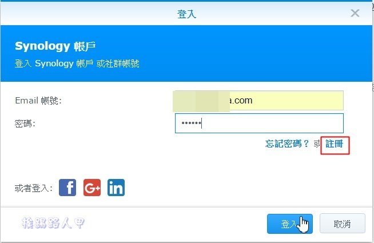This screenshot has height=243, width=374.
Task: Click the 登入 Synology 帳戶 或社群帳號 subtitle
Action: pos(77,63)
